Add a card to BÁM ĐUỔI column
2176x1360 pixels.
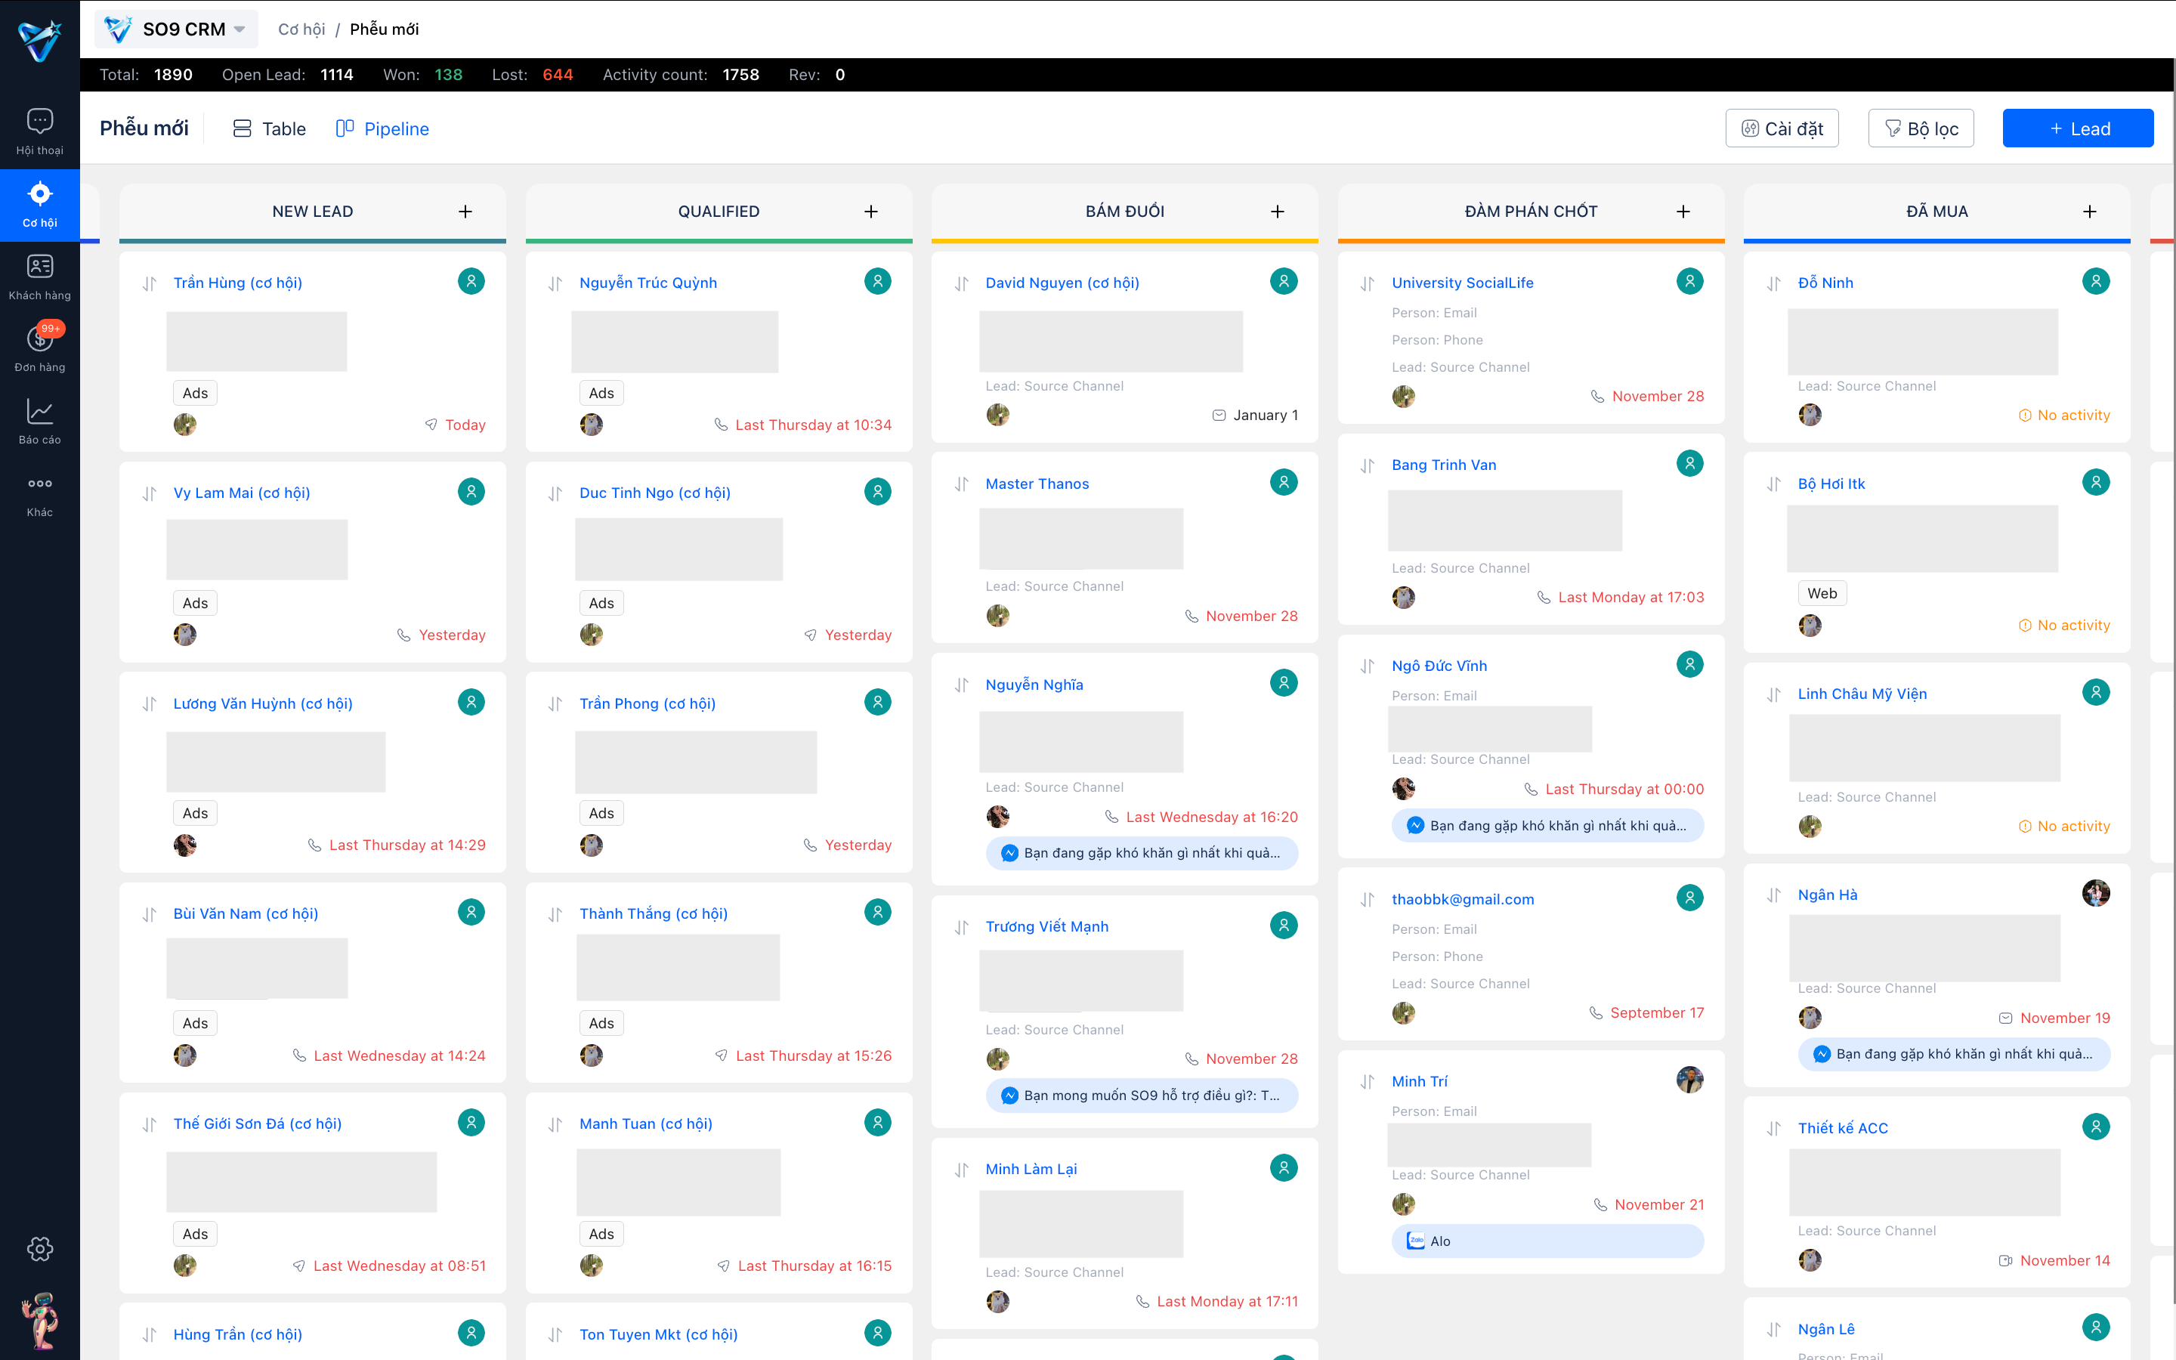pos(1277,212)
